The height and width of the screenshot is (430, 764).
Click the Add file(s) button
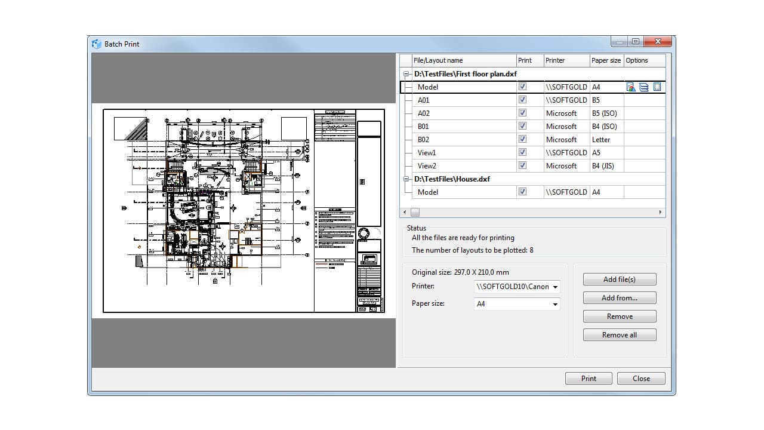pos(619,279)
